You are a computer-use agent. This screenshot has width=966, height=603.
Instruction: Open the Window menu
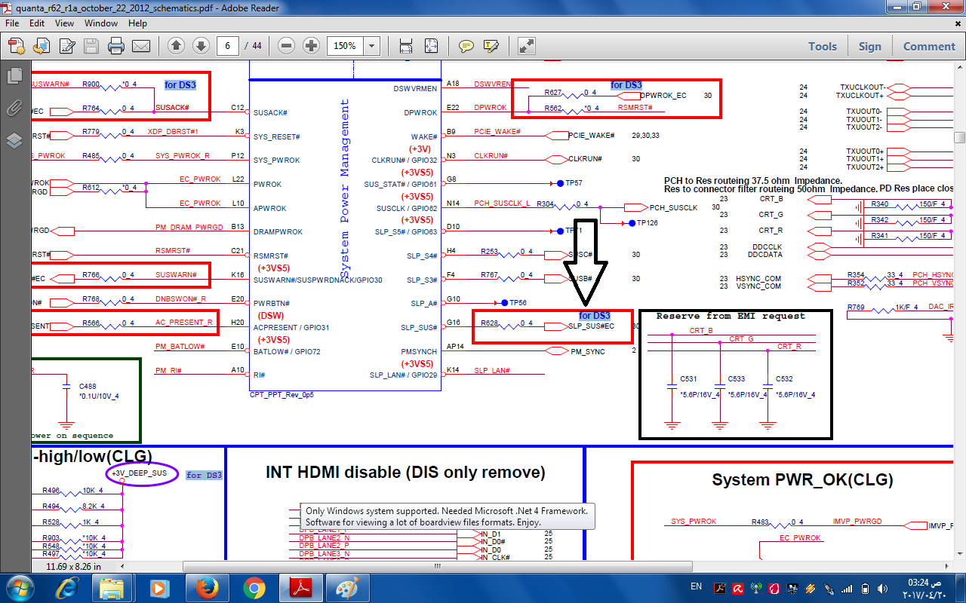[101, 23]
